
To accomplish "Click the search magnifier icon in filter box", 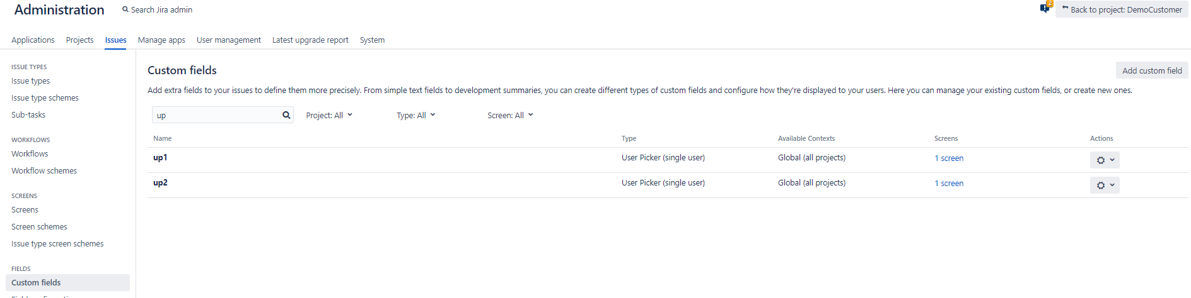I will [286, 115].
